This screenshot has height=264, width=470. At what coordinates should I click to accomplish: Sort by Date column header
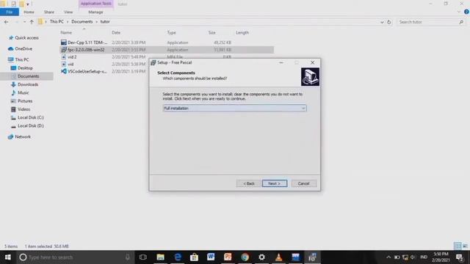pyautogui.click(x=116, y=32)
